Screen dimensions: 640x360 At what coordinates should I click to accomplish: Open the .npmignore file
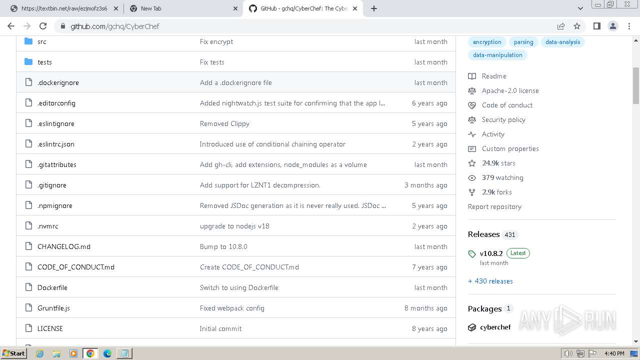[55, 205]
